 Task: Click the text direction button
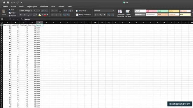pos(70,11)
